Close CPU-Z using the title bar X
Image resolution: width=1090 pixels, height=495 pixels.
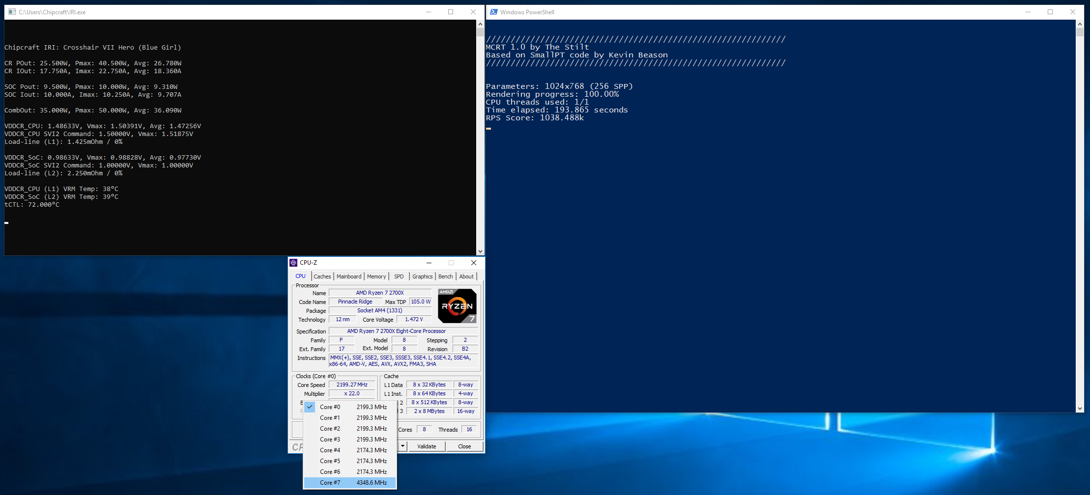point(474,263)
